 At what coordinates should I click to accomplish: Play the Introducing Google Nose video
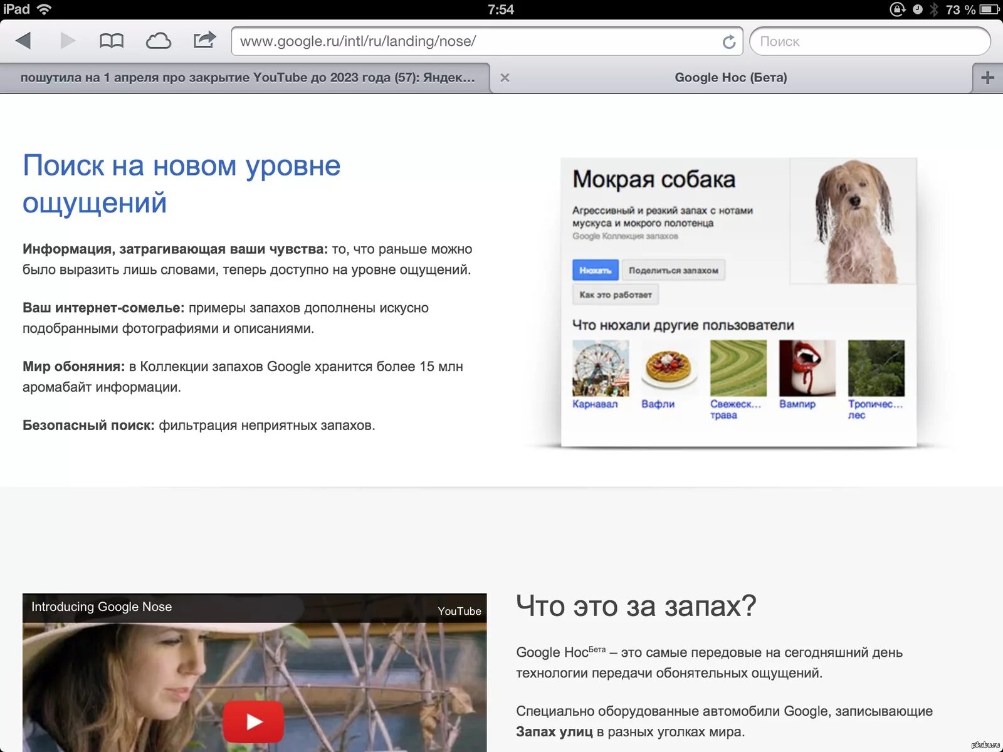(x=253, y=721)
